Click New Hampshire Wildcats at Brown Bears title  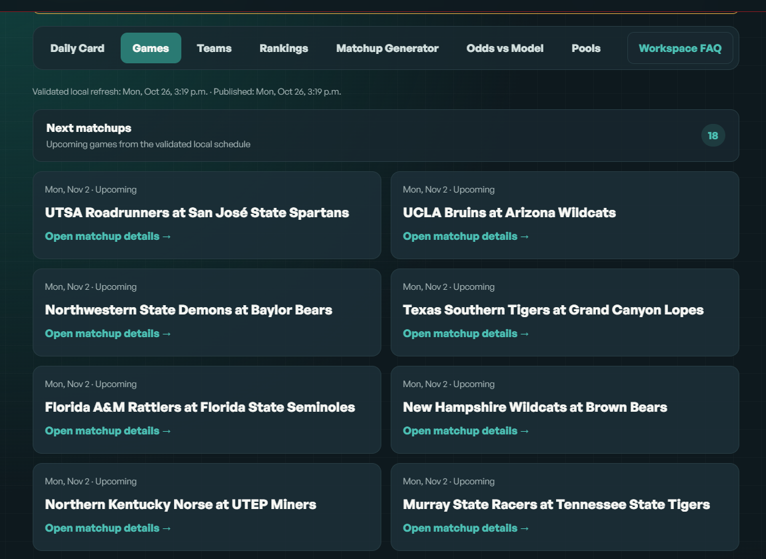[535, 407]
